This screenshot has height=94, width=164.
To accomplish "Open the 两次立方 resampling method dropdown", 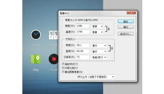I will pos(95,77).
